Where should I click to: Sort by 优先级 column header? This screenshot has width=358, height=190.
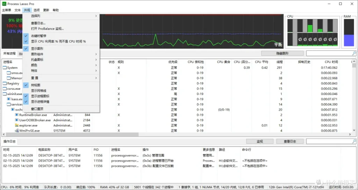pos(173,62)
